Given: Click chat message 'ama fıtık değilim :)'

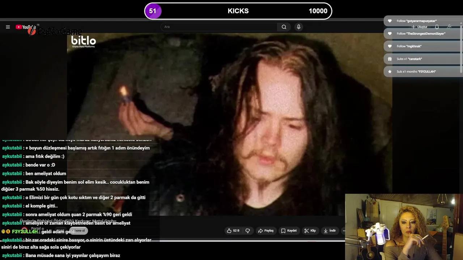Looking at the screenshot, I should 45,156.
